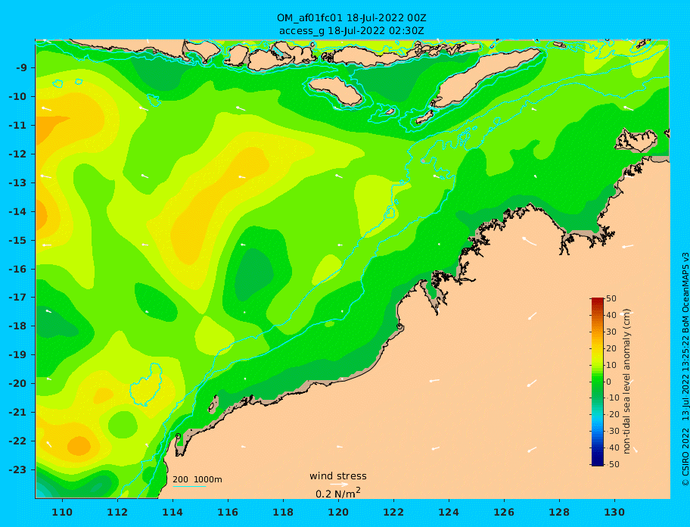Click the latitude label '-12'
This screenshot has width=690, height=527.
click(x=19, y=154)
